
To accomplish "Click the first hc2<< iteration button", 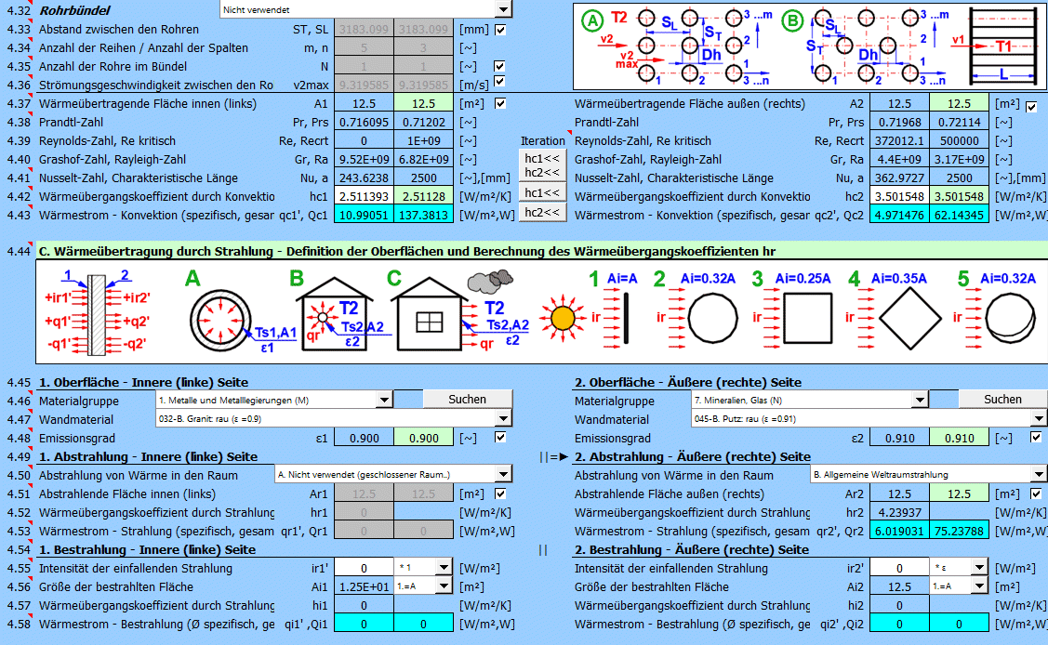I will 542,172.
